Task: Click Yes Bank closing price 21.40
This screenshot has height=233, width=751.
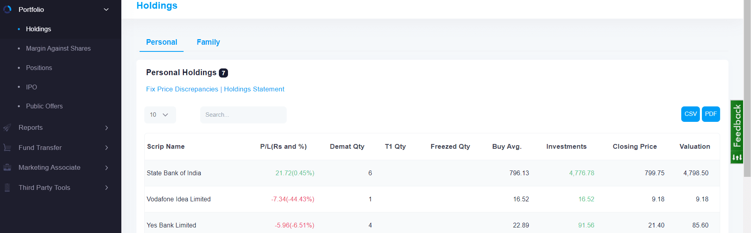Action: [656, 225]
